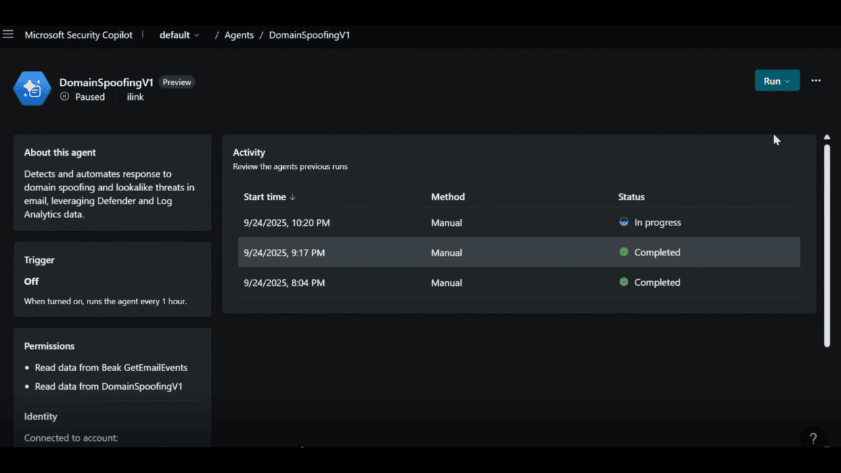Click Microsoft Security Copilot title
841x473 pixels.
[x=79, y=35]
